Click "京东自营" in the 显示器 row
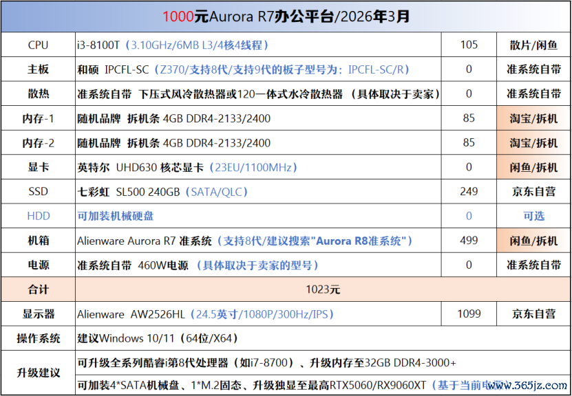572x396 pixels. click(533, 313)
